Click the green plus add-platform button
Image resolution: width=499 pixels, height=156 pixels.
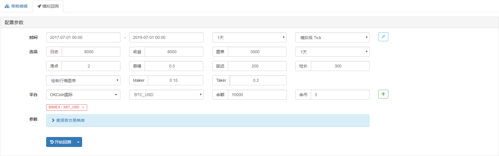coord(383,94)
